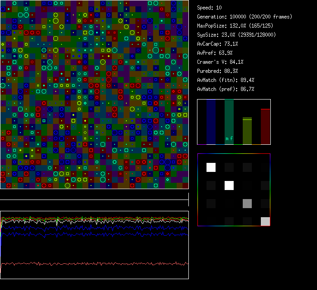
Task: Click the yellow bar in the bar chart
Action: pyautogui.click(x=247, y=131)
